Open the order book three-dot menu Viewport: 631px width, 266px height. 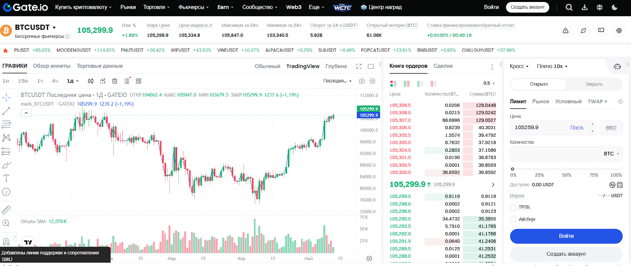(x=492, y=67)
